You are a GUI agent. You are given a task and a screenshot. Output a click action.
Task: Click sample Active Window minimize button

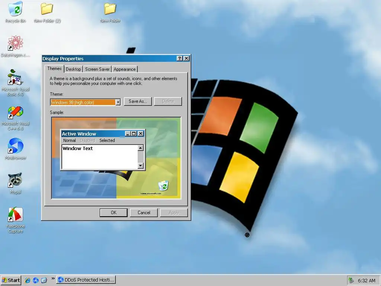[x=128, y=134]
